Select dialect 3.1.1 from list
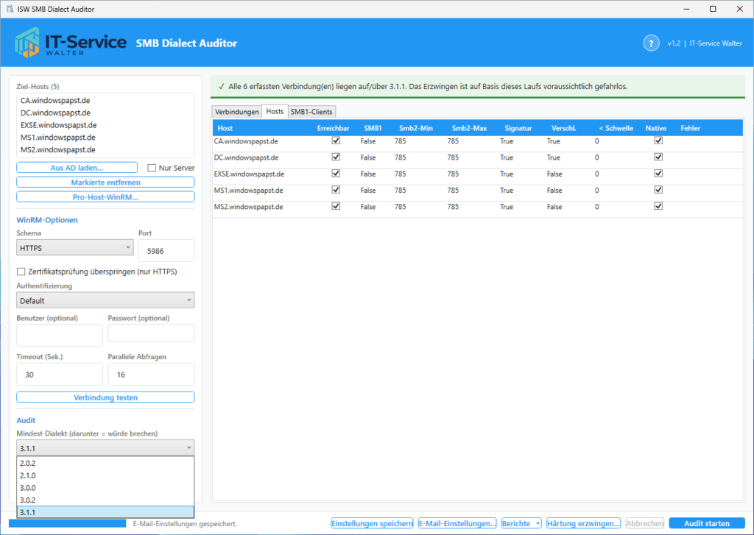The image size is (754, 535). click(x=105, y=512)
